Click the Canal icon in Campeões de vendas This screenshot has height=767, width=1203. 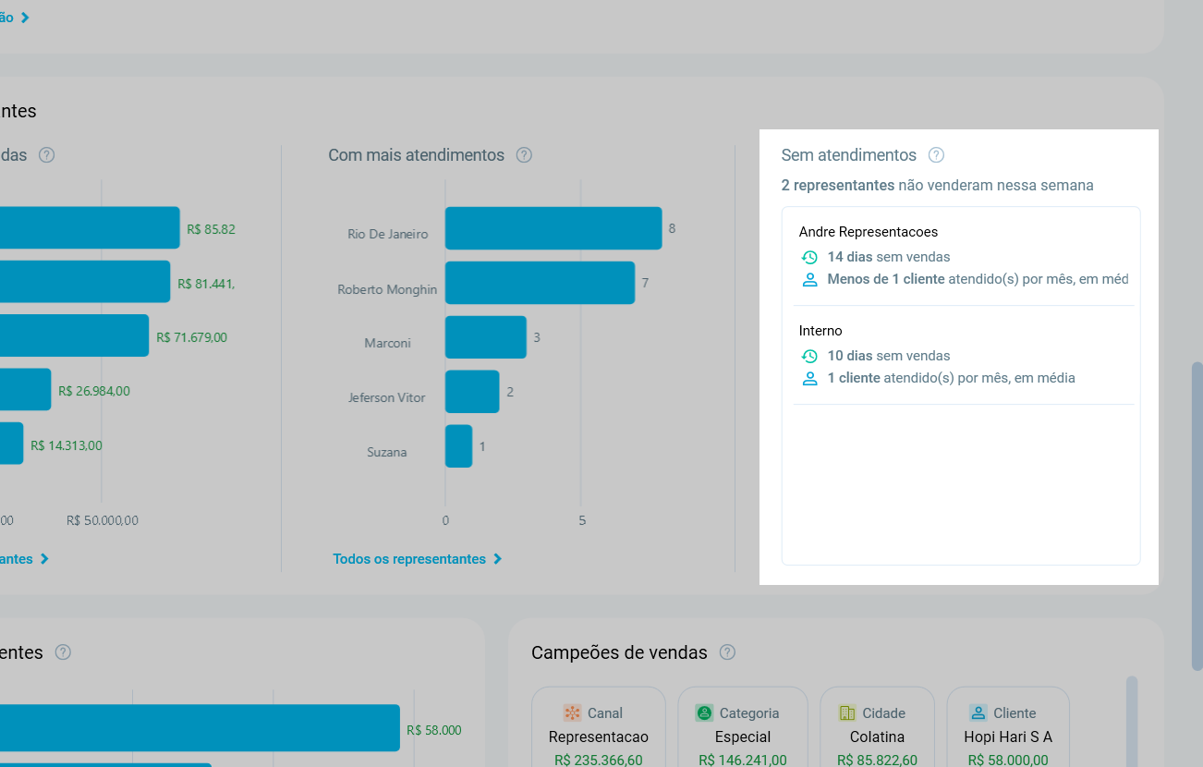(572, 712)
